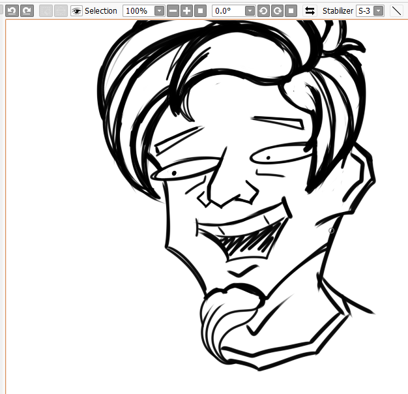Zoom in with the plus button

click(186, 11)
